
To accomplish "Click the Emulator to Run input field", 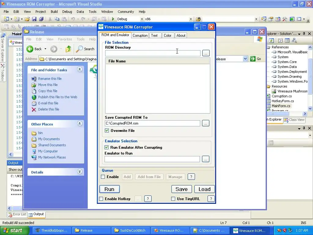I will click(152, 159).
